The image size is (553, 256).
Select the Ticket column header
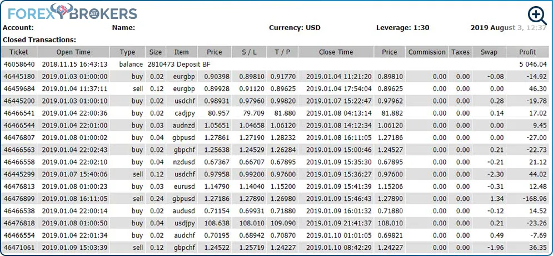[x=19, y=52]
